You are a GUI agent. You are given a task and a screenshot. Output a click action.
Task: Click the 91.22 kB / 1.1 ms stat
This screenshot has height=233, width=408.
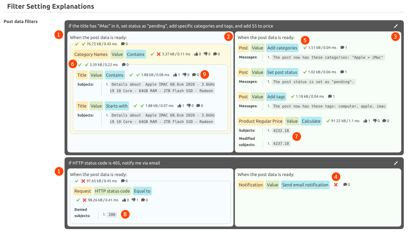coord(345,121)
